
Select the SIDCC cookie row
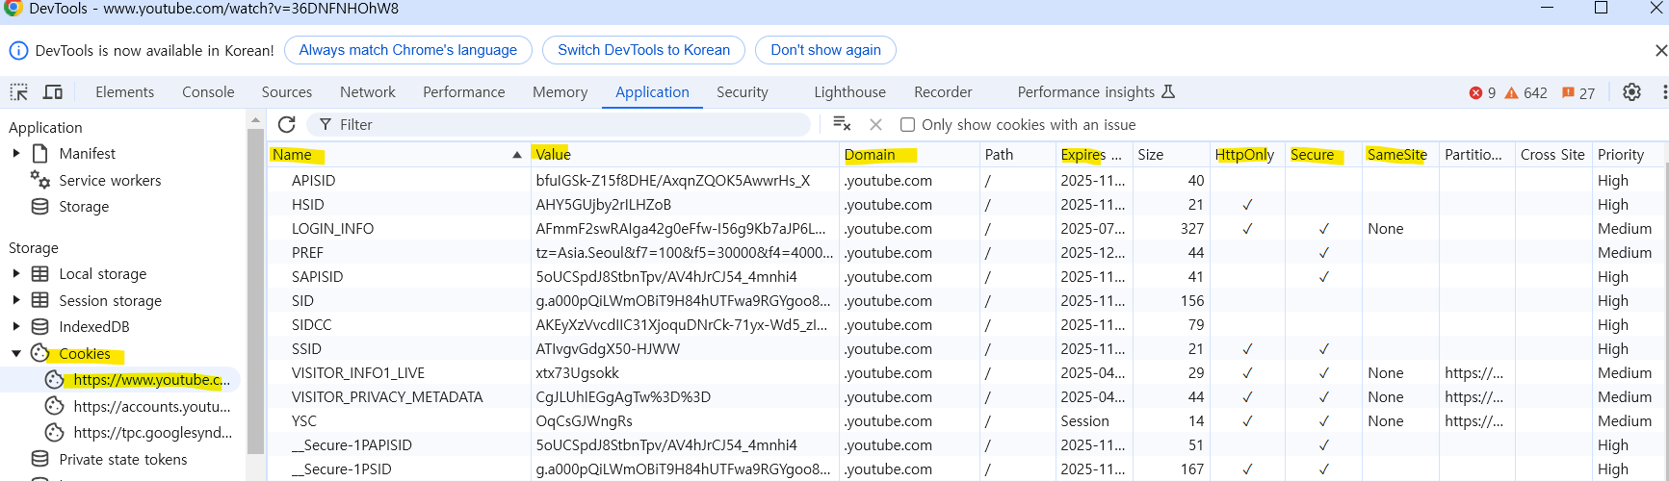966,324
